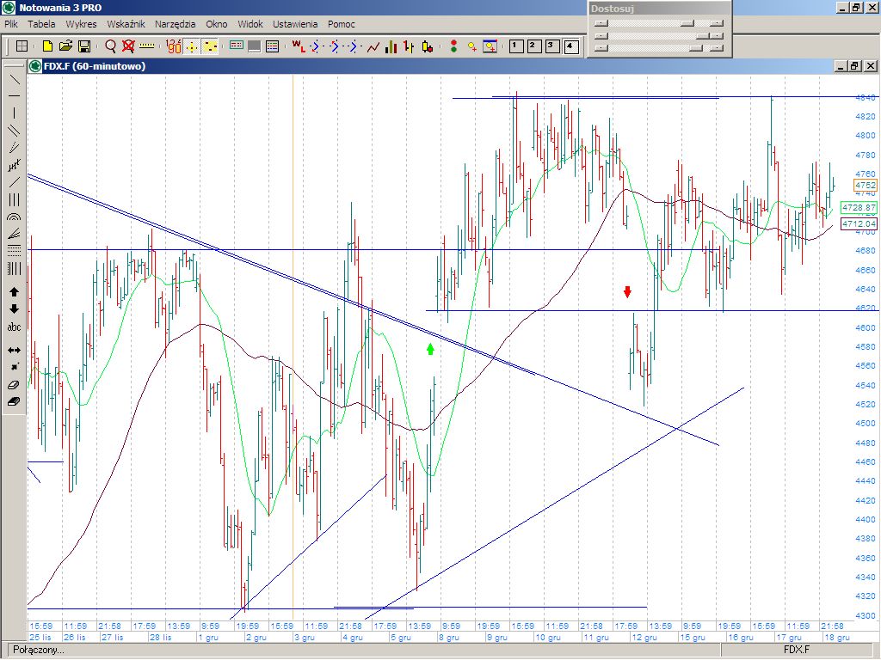The width and height of the screenshot is (881, 660).
Task: Open the Okno menu
Action: tap(216, 24)
